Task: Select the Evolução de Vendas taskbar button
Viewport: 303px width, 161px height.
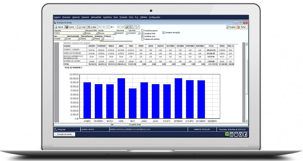Action: click(64, 134)
